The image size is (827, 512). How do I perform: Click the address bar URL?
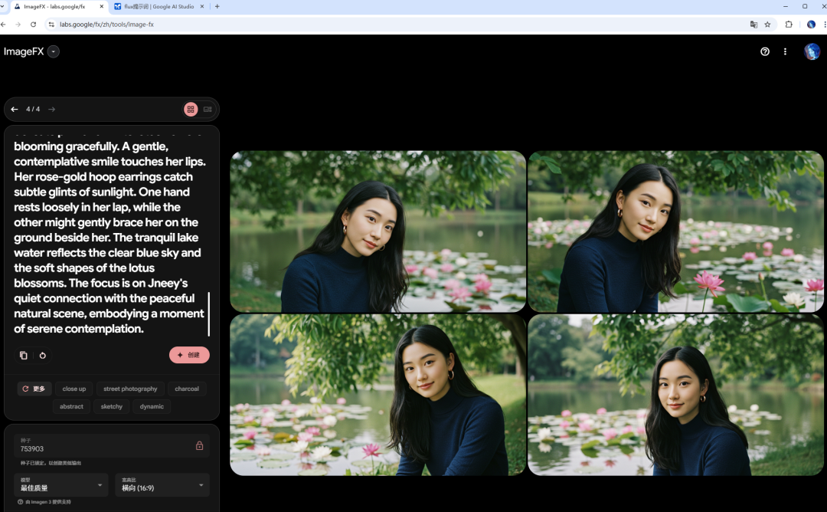tap(106, 25)
